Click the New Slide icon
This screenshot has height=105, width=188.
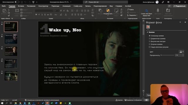tap(17, 11)
